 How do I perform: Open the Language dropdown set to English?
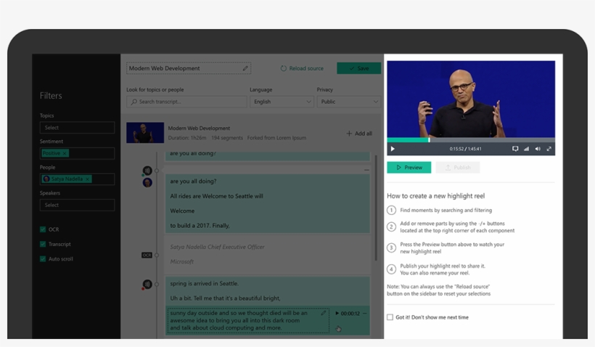point(282,102)
